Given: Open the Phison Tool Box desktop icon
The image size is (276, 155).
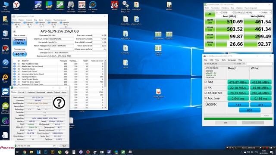Looking at the screenshot, I should 125,6.
